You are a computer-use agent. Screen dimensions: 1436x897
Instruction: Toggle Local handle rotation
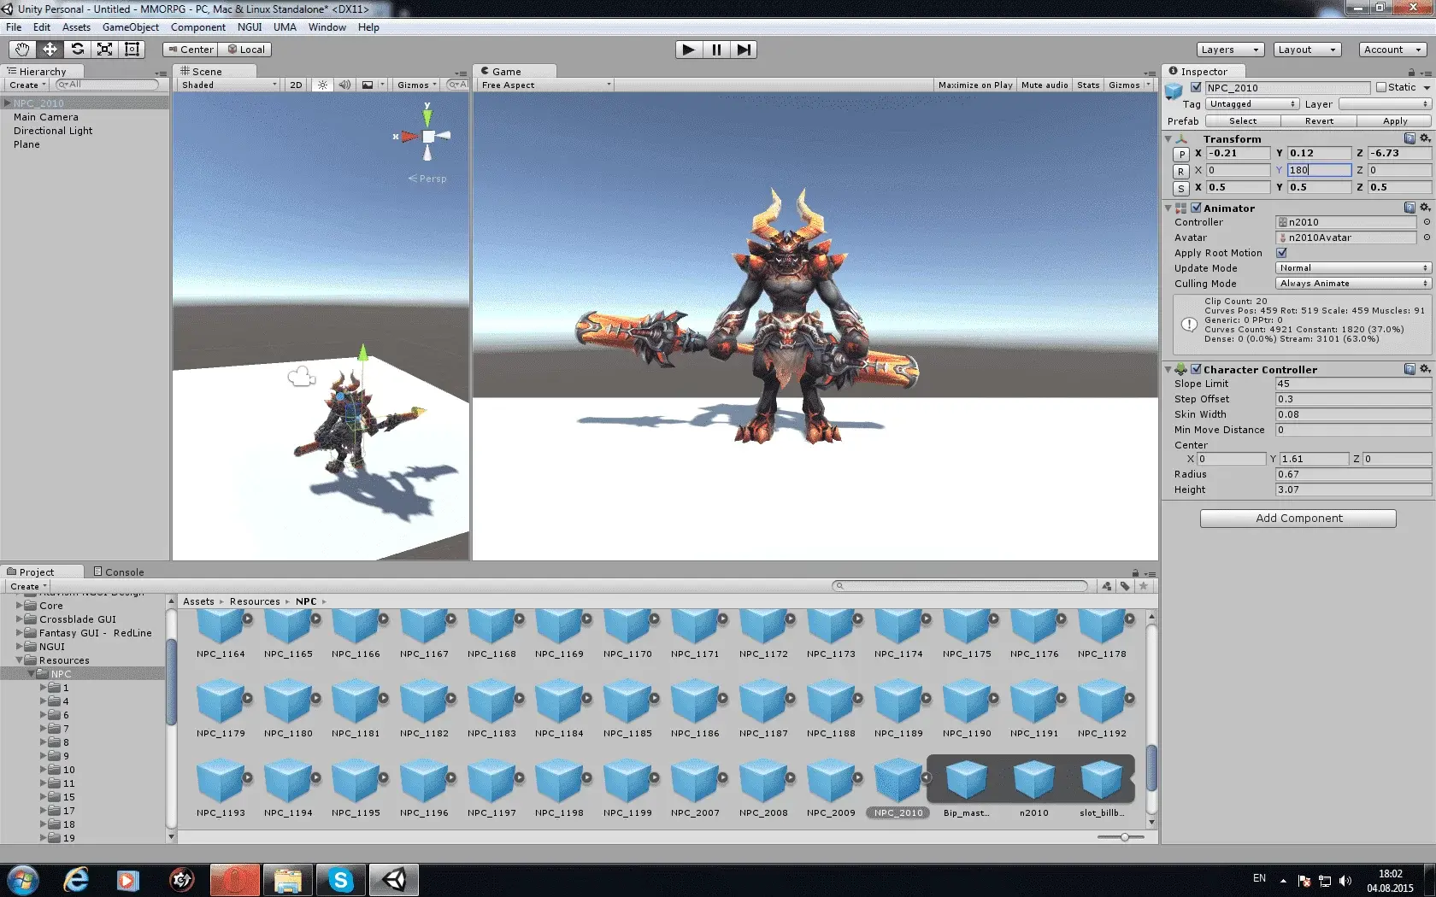(245, 50)
